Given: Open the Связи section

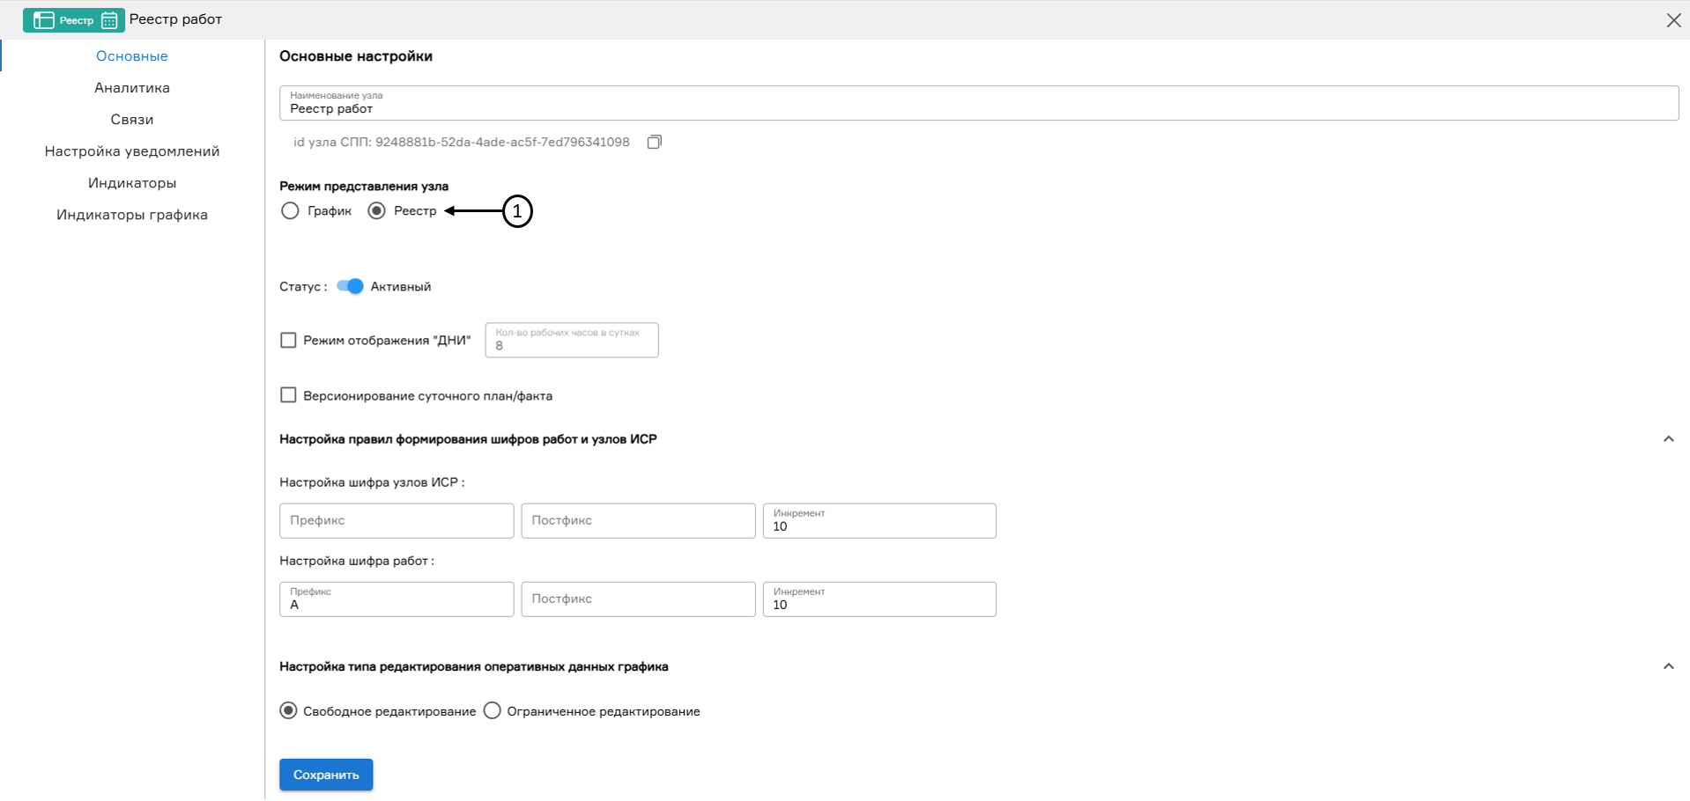Looking at the screenshot, I should coord(131,119).
